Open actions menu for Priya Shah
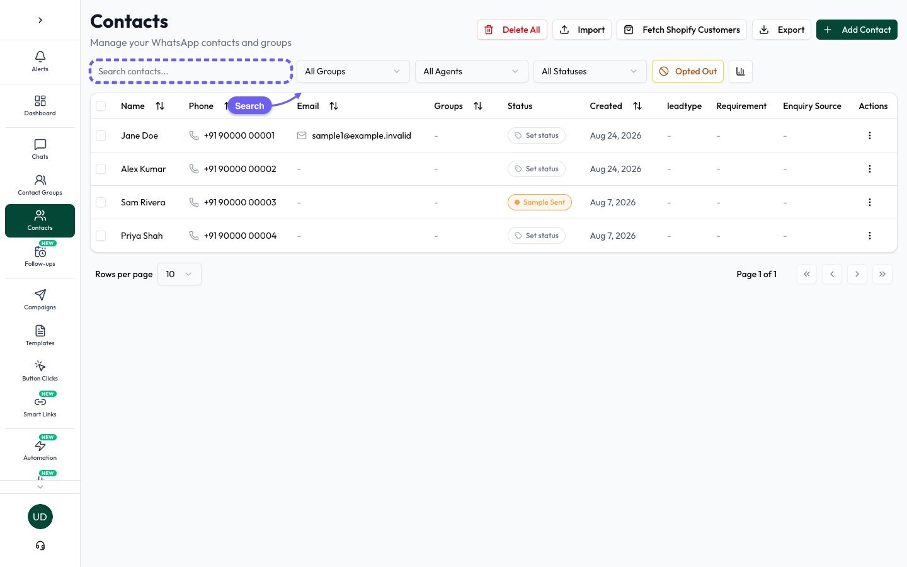The height and width of the screenshot is (567, 907). point(870,236)
